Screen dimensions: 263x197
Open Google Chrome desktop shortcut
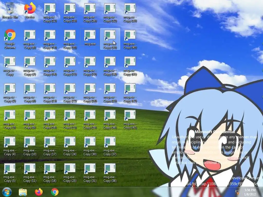point(10,39)
